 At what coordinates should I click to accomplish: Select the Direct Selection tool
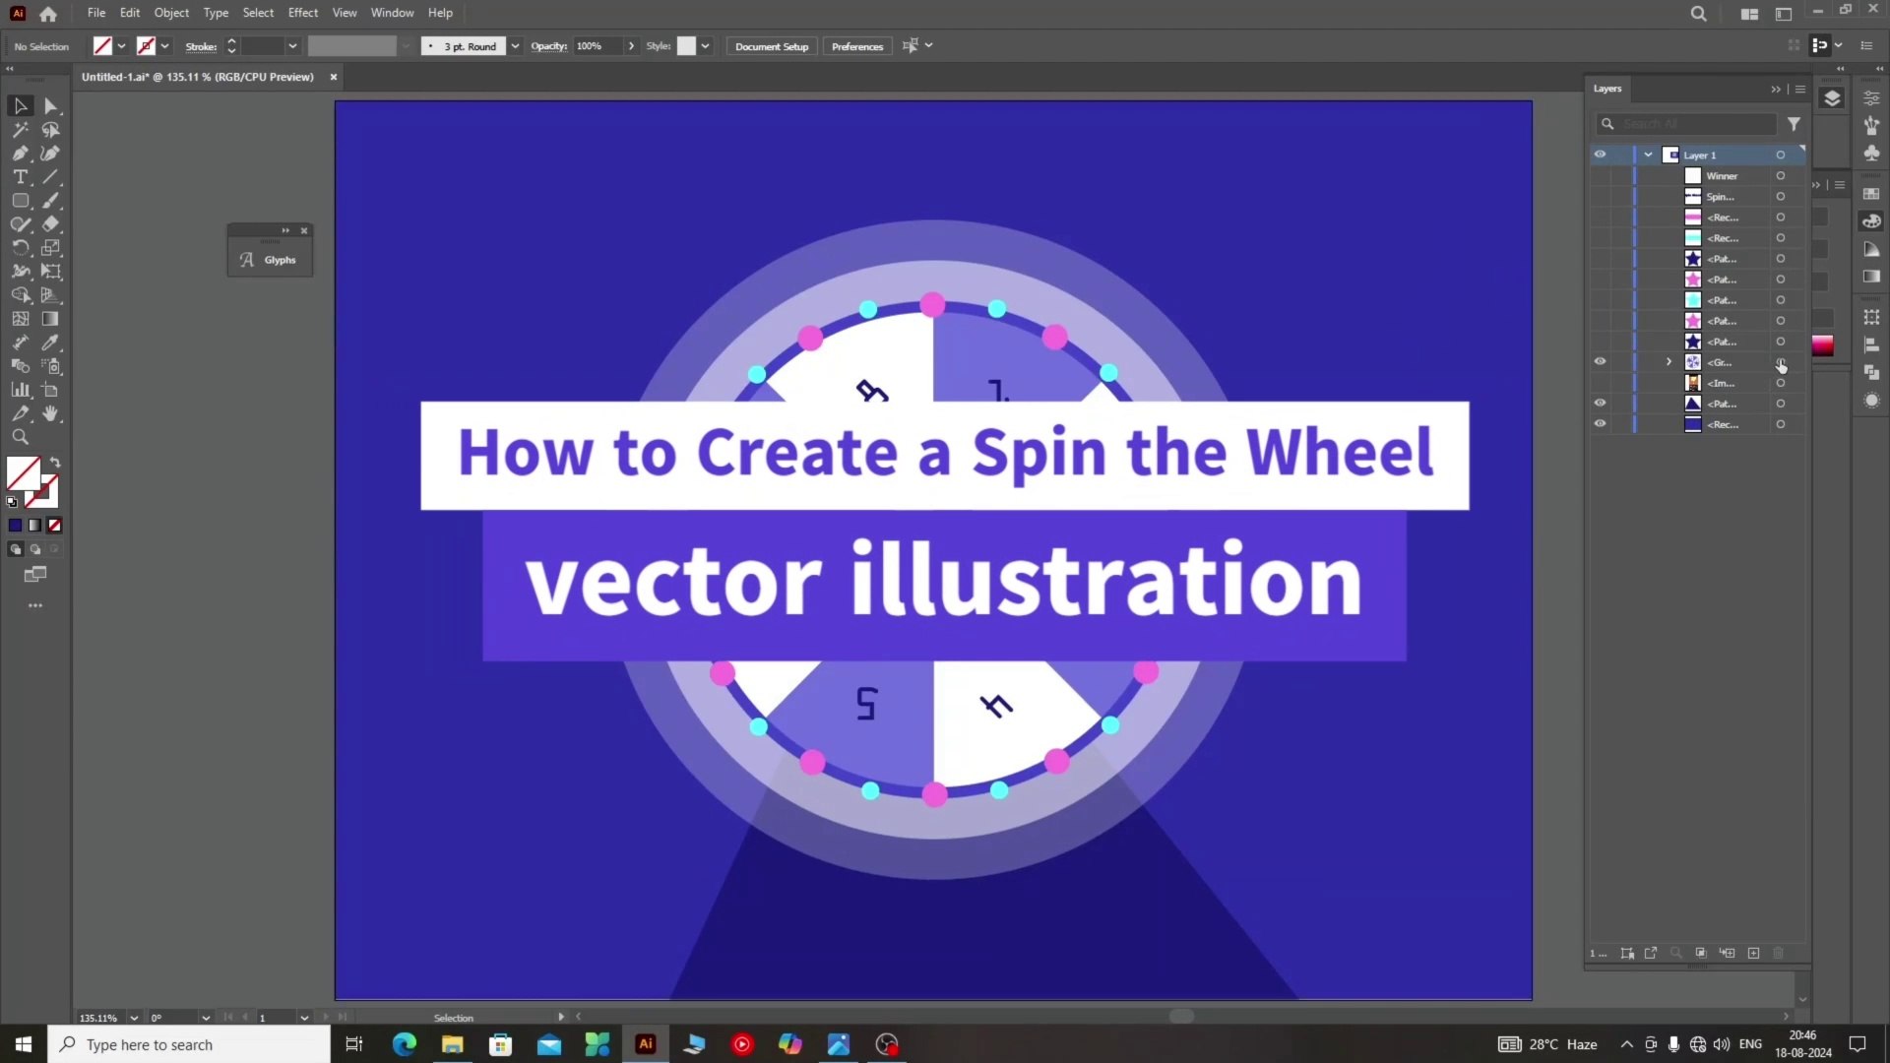click(51, 106)
